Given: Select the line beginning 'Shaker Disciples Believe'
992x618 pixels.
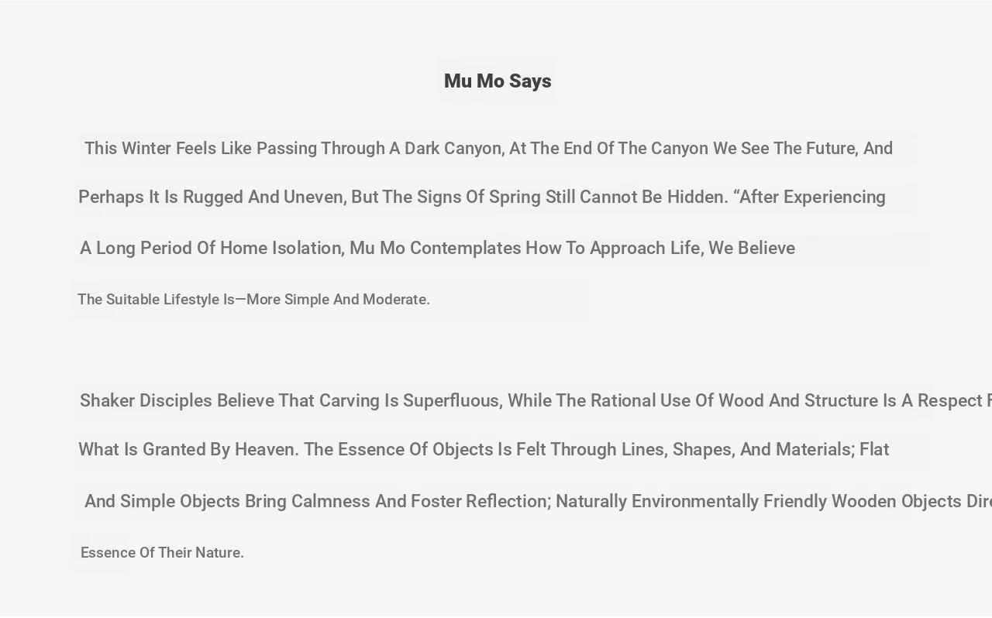Looking at the screenshot, I should (x=536, y=400).
